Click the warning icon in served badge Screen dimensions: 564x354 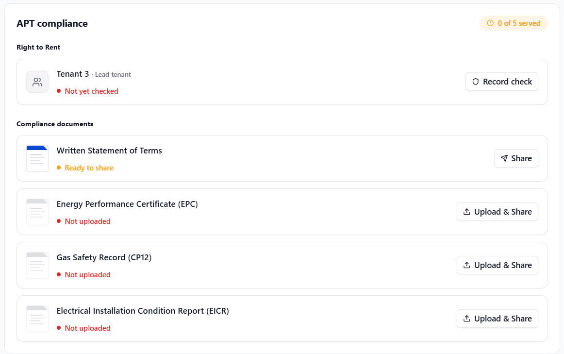tap(490, 23)
